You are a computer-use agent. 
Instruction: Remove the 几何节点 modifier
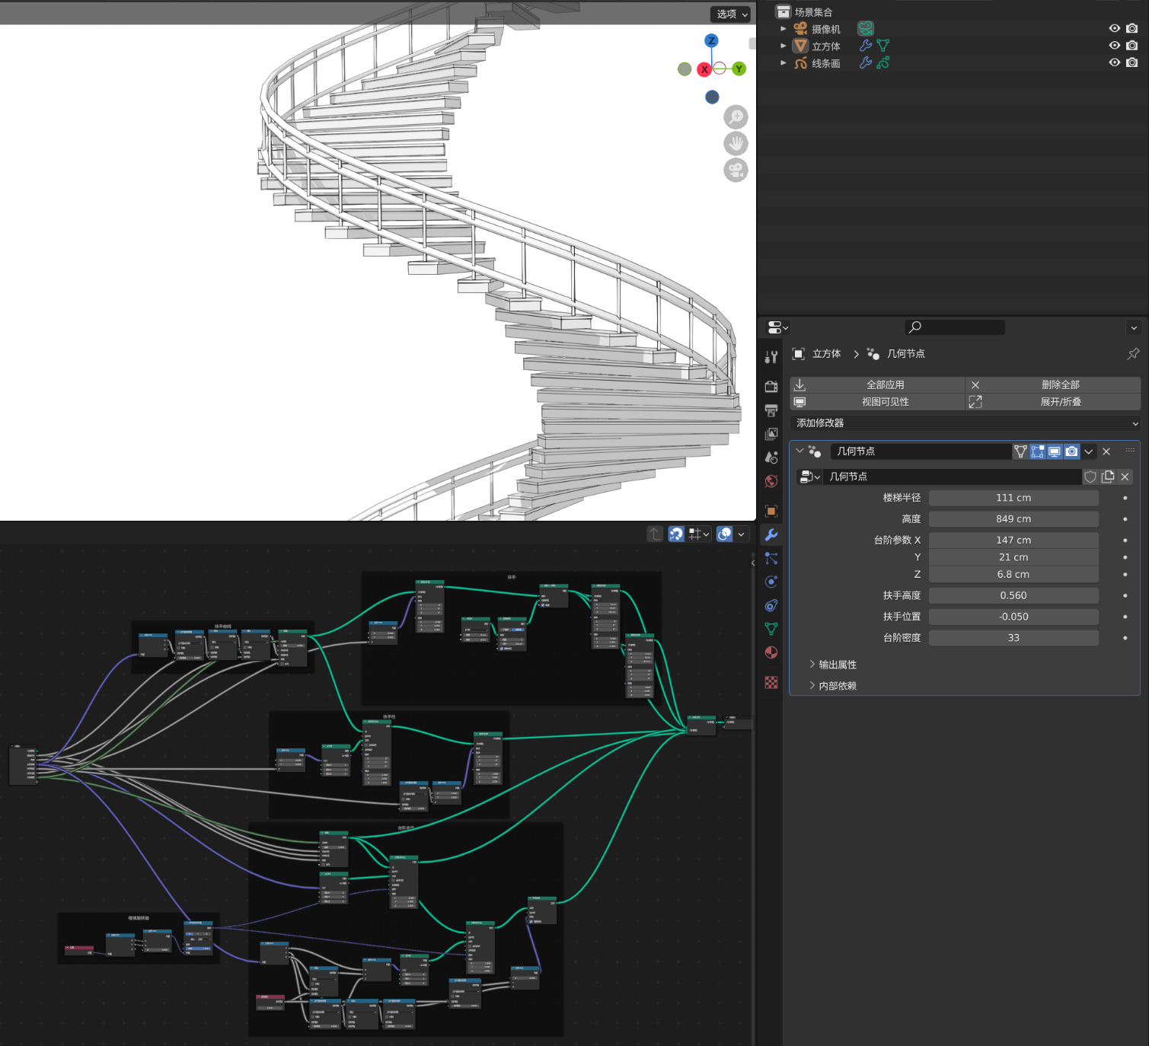click(x=1106, y=451)
